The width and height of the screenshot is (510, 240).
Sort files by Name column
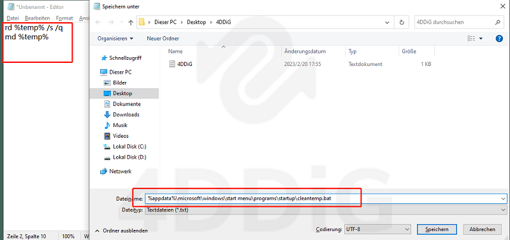tap(175, 51)
